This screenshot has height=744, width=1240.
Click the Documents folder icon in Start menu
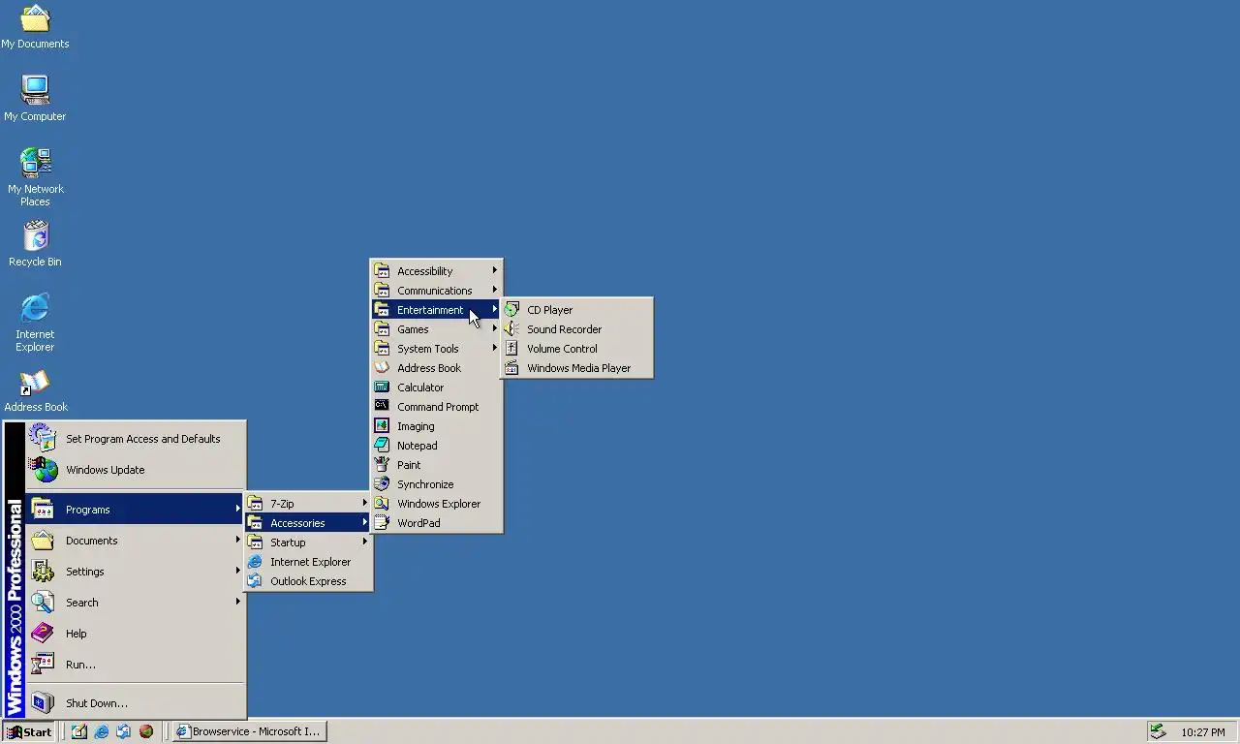tap(43, 541)
